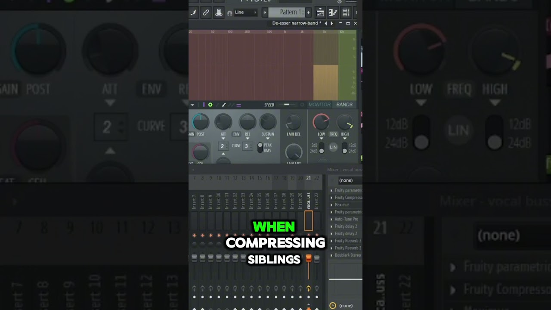This screenshot has width=551, height=310.
Task: Open Maximus options dropdown arrow below the graph
Action: point(192,105)
